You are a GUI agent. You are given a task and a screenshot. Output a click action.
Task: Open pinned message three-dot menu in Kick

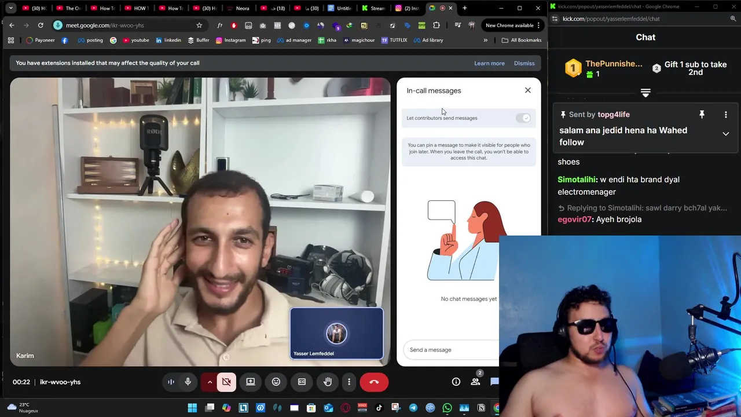[725, 115]
